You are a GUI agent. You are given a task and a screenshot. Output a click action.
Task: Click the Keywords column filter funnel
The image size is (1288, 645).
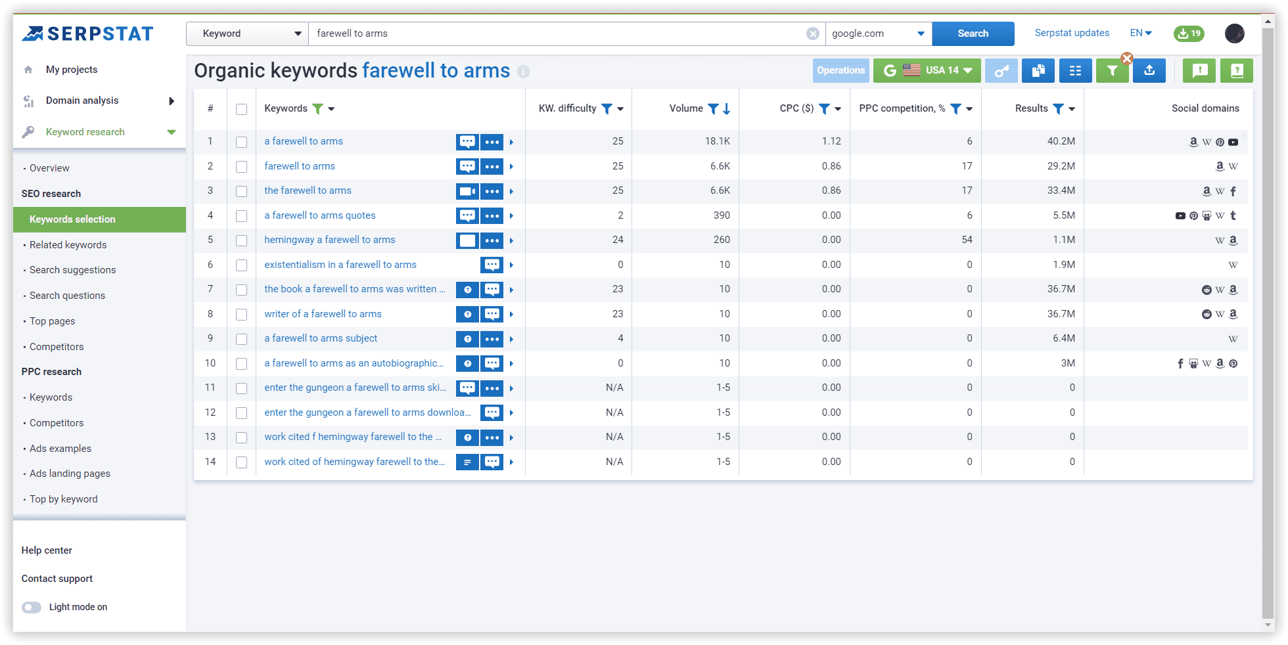pos(318,109)
